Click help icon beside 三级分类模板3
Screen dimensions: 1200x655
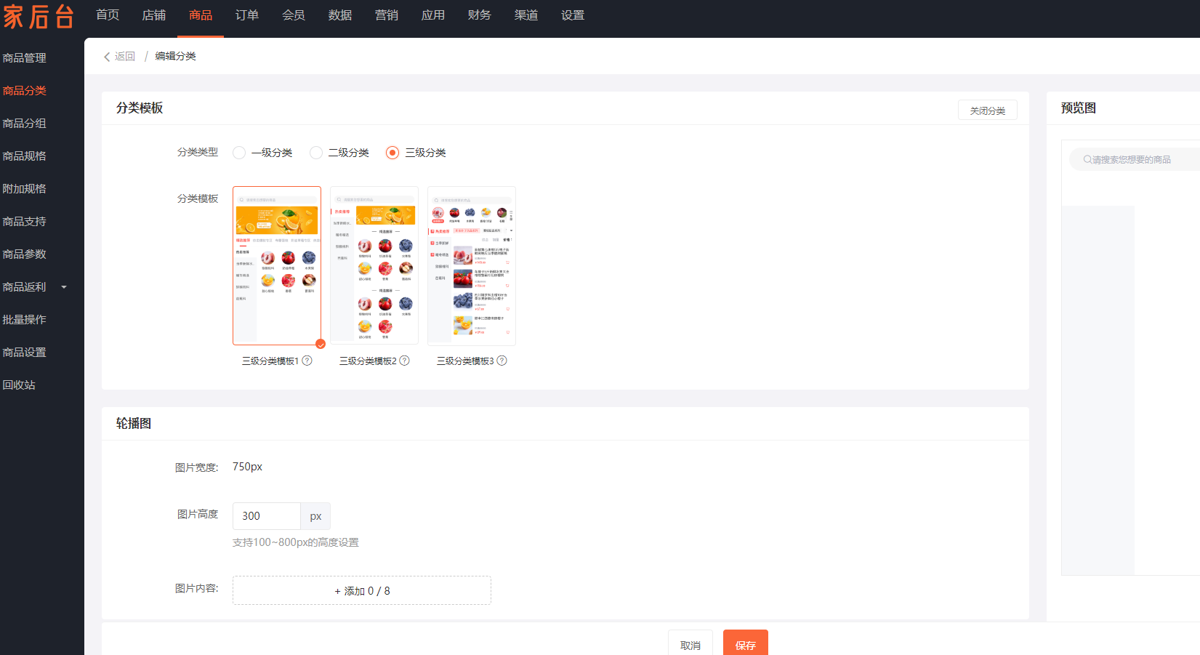[x=502, y=361]
